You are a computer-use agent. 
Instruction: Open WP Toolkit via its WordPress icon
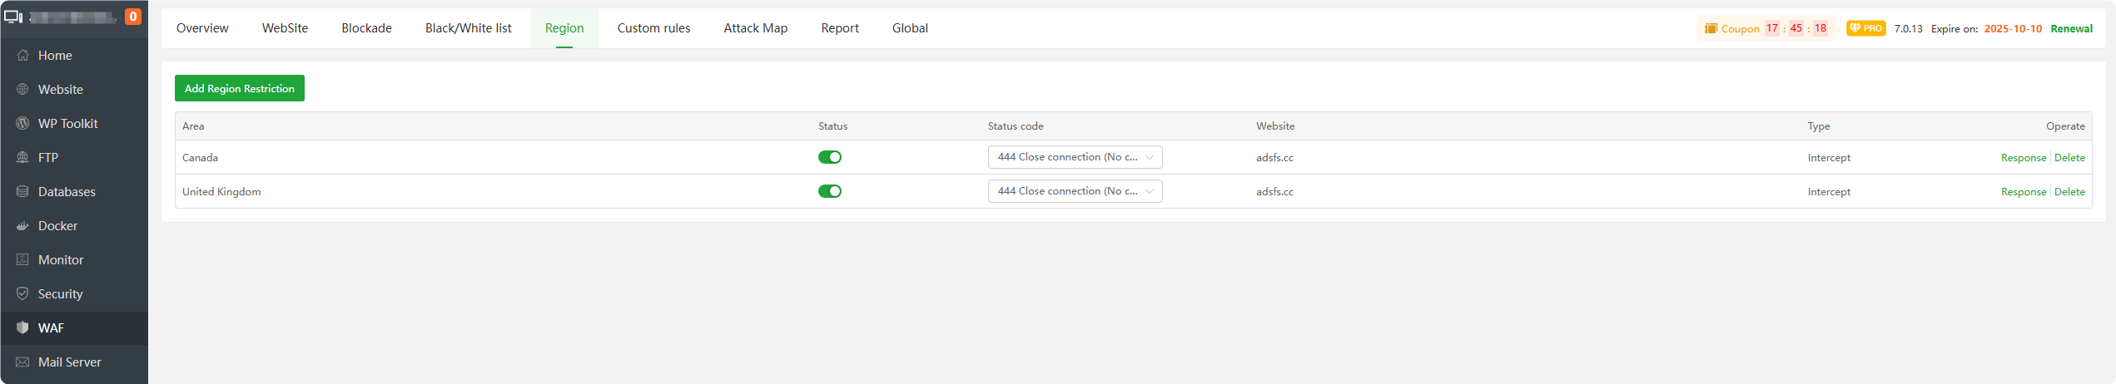[x=22, y=124]
